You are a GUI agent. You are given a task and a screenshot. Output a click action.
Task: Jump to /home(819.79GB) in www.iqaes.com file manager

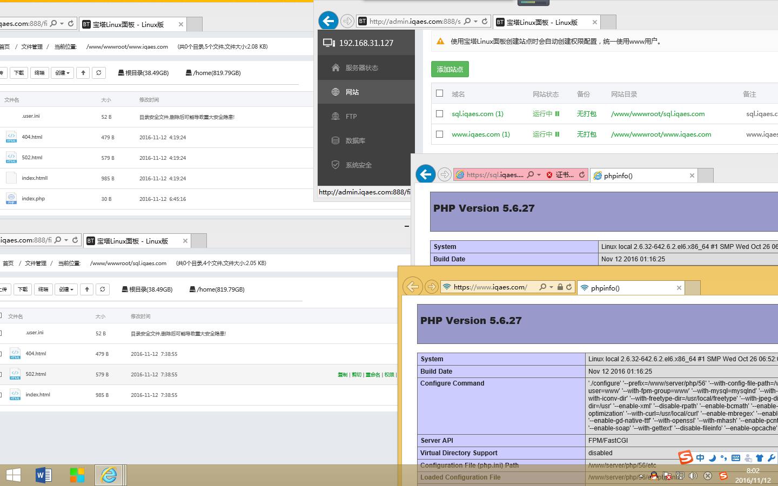tap(213, 73)
